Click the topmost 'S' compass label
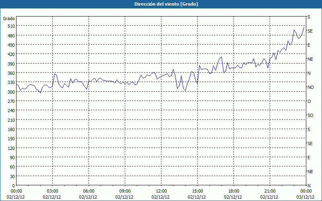The image size is (322, 201). [309, 17]
